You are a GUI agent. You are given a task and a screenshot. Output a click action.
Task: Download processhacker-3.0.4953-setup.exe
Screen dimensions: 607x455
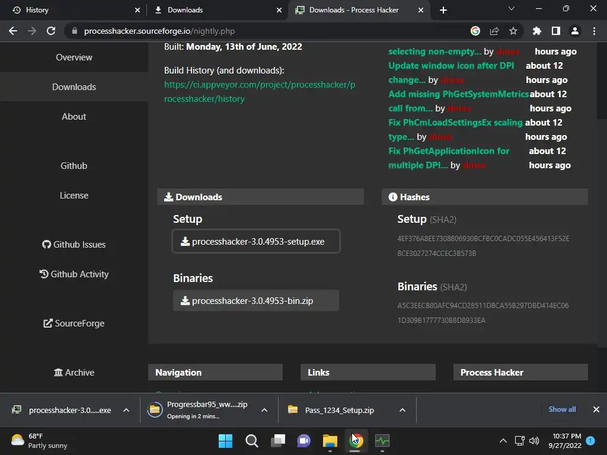(x=256, y=242)
